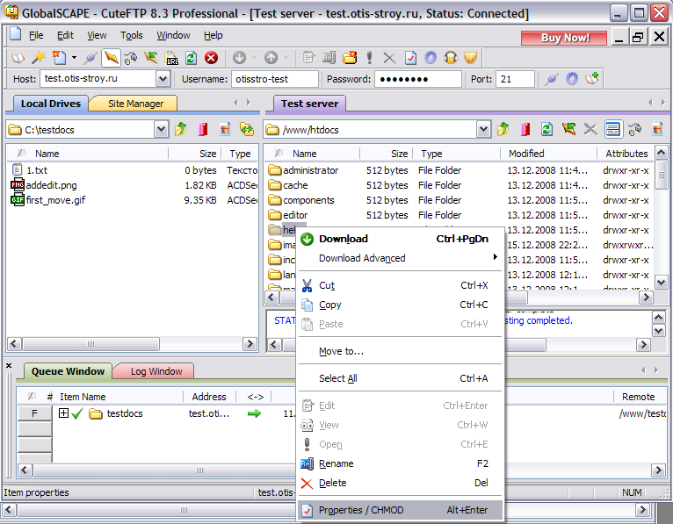673x524 pixels.
Task: Click the Port number field
Action: tap(515, 79)
